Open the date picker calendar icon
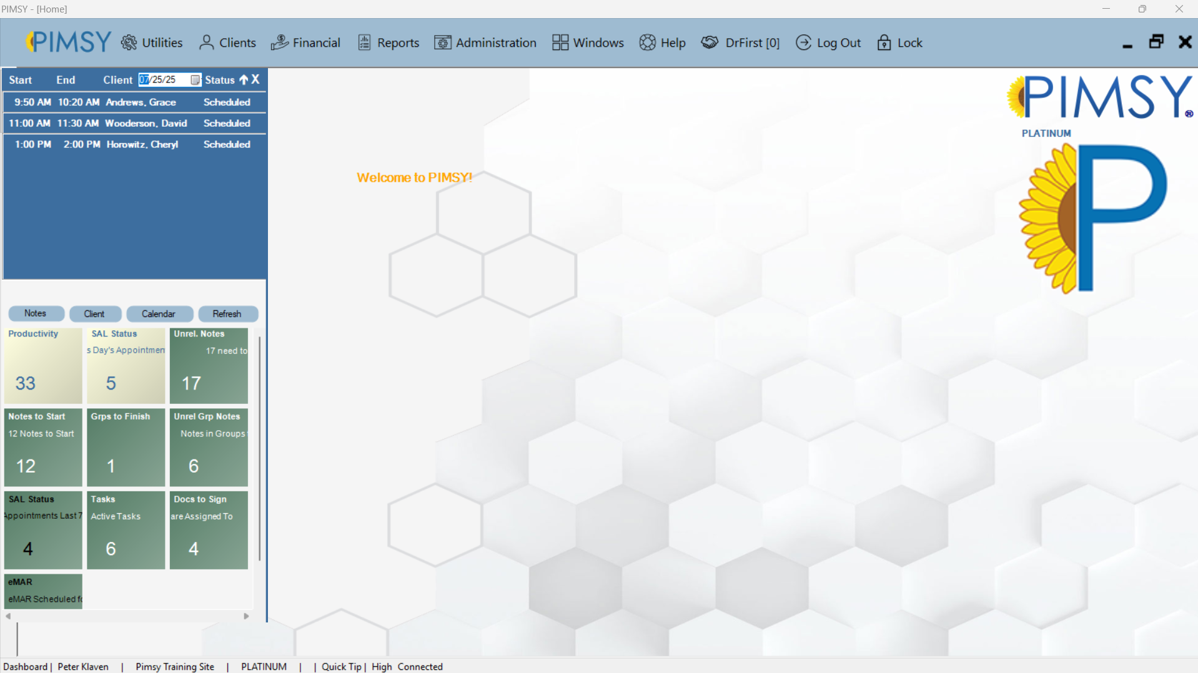This screenshot has width=1198, height=673. point(196,80)
